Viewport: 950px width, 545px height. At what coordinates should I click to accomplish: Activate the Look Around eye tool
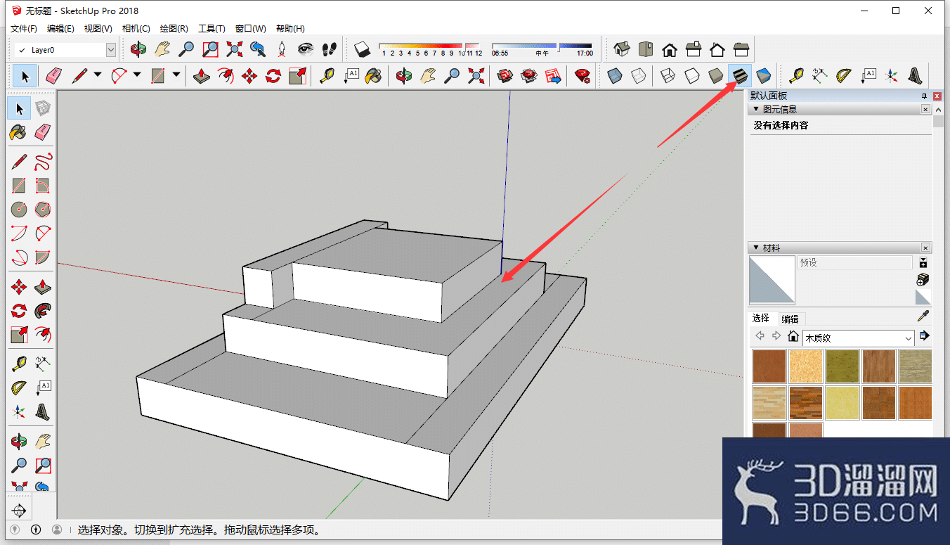click(305, 49)
